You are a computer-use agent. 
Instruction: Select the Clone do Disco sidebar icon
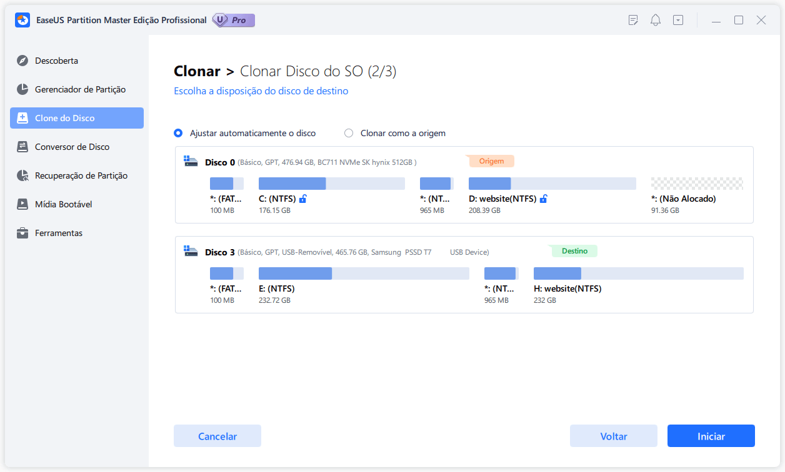[22, 118]
